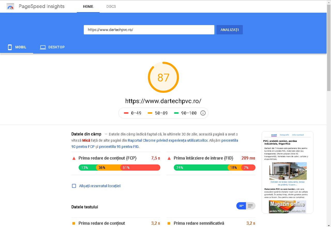Click the https://www.dartechpvc.ro/ heading below score
Image resolution: width=331 pixels, height=227 pixels.
(x=163, y=101)
